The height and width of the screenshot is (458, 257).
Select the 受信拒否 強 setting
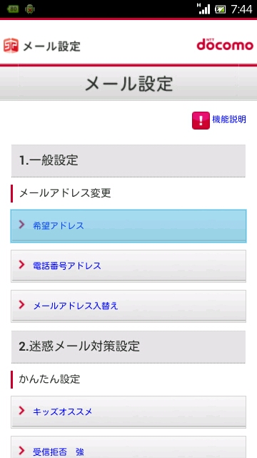pyautogui.click(x=128, y=447)
